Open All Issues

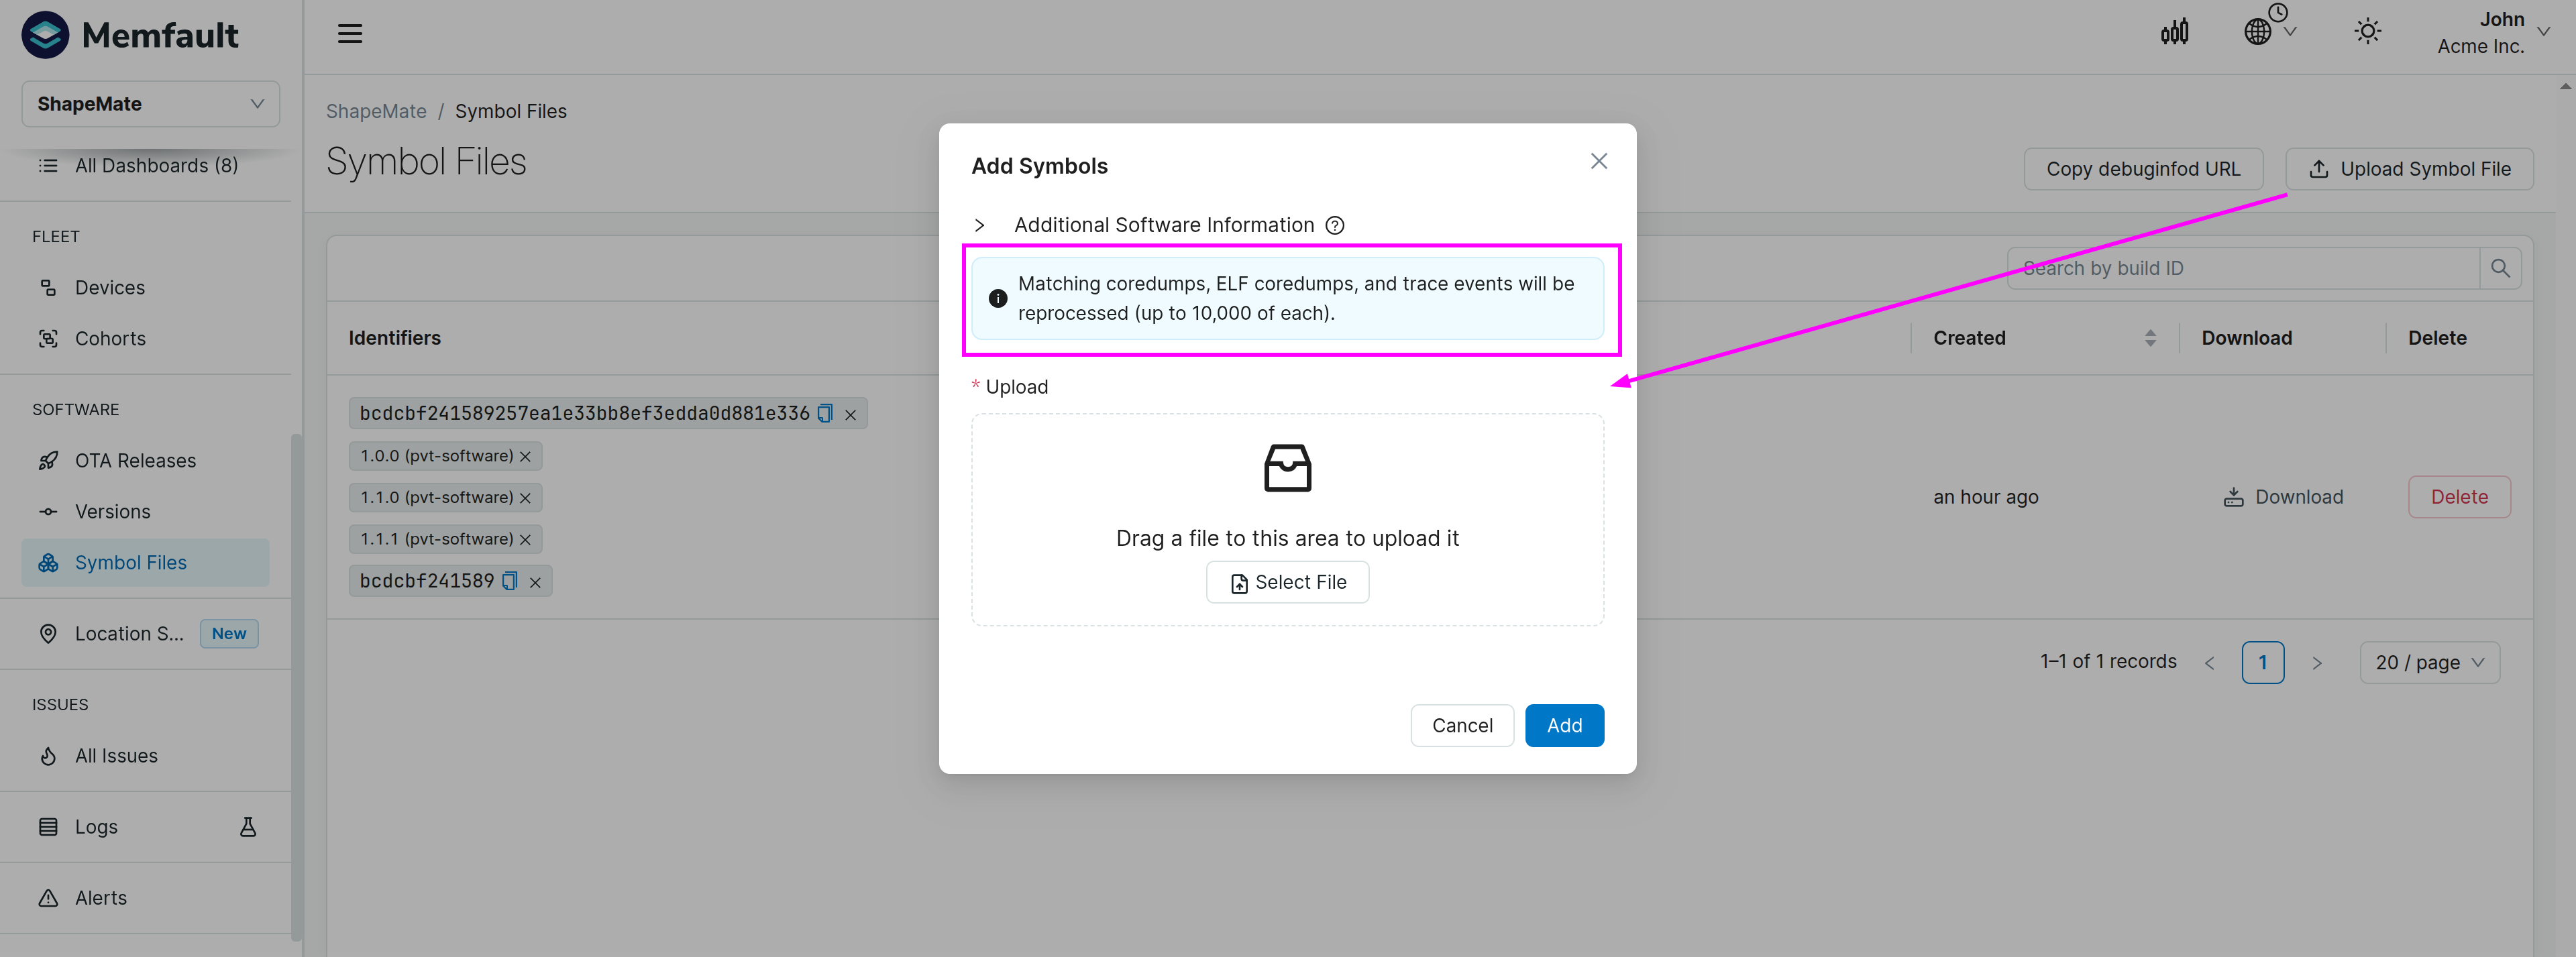coord(146,756)
